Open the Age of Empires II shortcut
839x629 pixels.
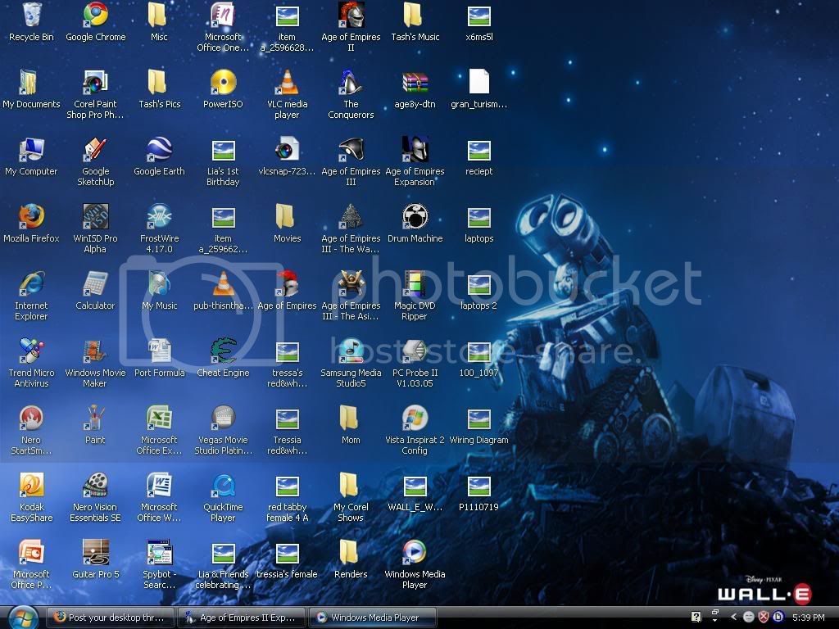tap(351, 15)
